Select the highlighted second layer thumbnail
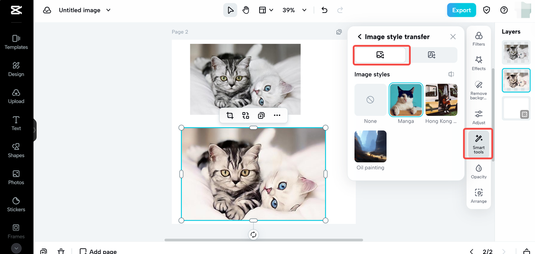 click(516, 80)
